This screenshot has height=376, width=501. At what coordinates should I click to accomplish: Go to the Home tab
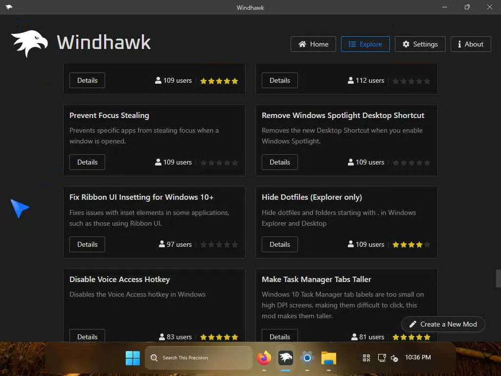click(313, 44)
